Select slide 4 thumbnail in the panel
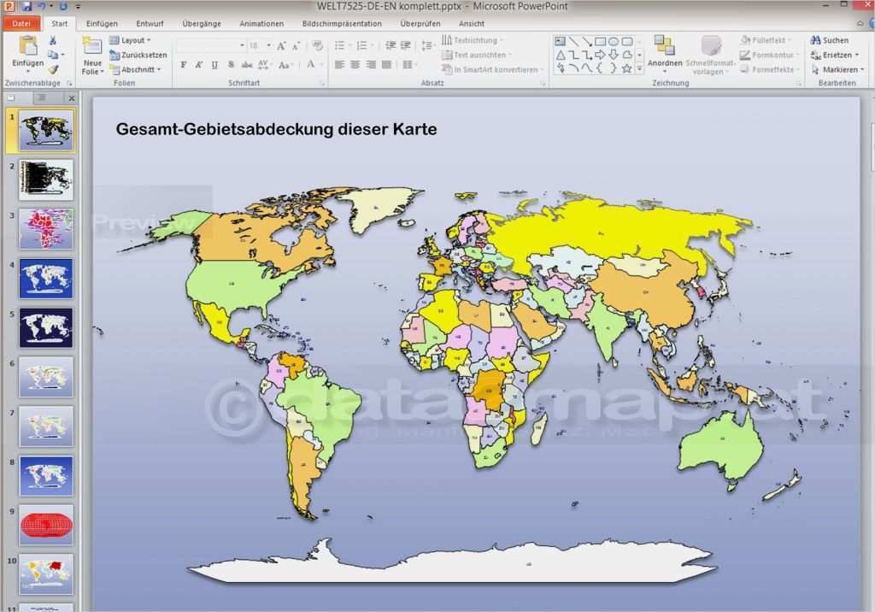This screenshot has width=875, height=612. coord(45,277)
